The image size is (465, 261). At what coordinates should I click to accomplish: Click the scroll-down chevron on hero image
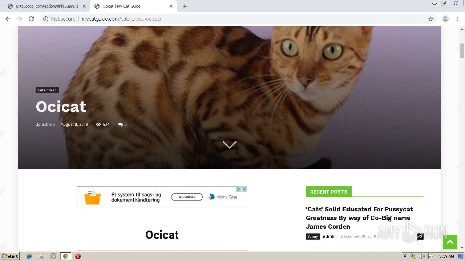[x=229, y=145]
